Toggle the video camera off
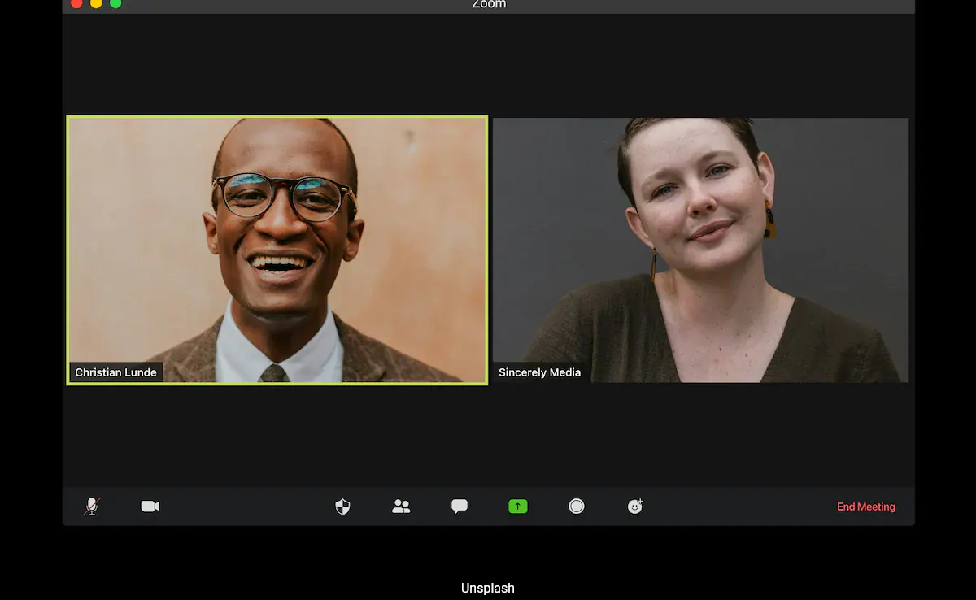This screenshot has width=976, height=600. point(150,507)
